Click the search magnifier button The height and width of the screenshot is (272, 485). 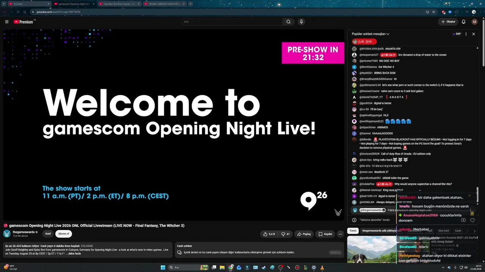point(288,22)
